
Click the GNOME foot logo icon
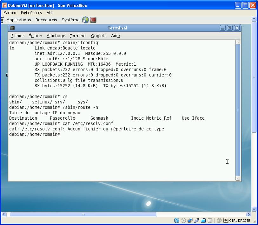click(3, 20)
